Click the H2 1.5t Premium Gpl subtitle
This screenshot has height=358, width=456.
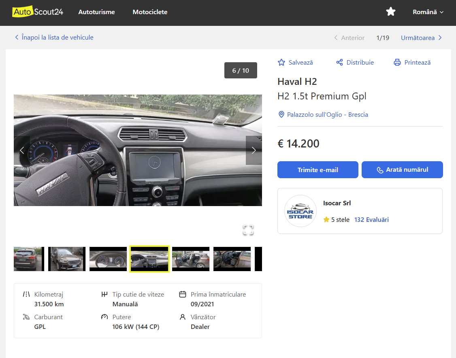point(322,96)
